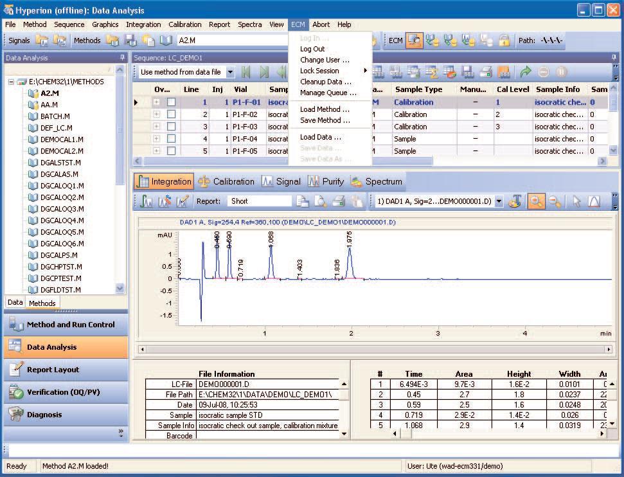Switch to the Methods tab in left panel

pos(42,303)
